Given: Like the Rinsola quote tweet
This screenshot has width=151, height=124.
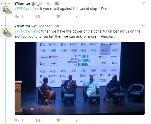Looking at the screenshot, I should pyautogui.click(x=58, y=120).
